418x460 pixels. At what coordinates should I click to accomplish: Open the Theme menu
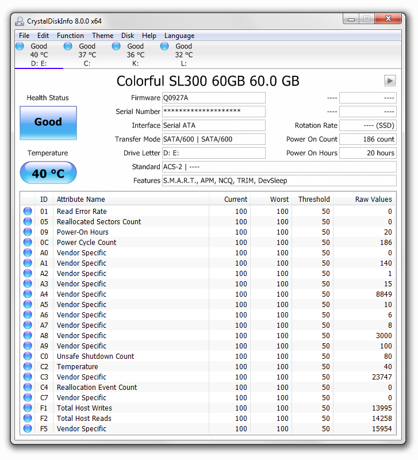pyautogui.click(x=102, y=36)
